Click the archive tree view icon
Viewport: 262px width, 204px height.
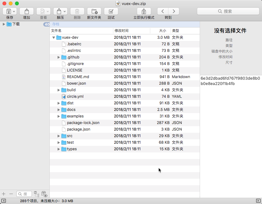[37, 194]
